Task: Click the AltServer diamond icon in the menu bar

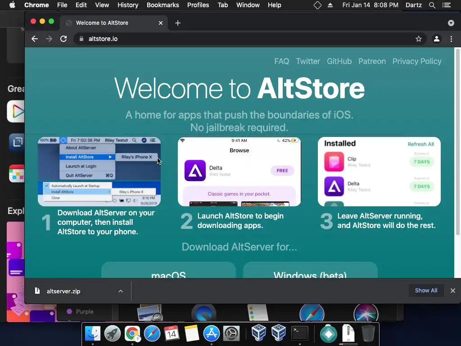Action: (317, 5)
